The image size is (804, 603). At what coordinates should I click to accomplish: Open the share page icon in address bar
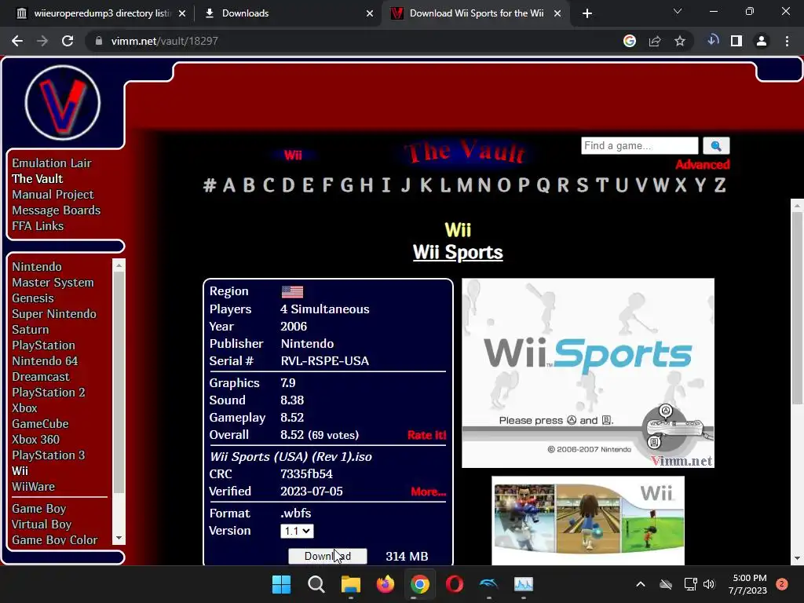pos(655,41)
